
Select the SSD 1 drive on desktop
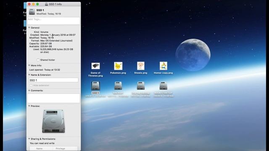95,86
